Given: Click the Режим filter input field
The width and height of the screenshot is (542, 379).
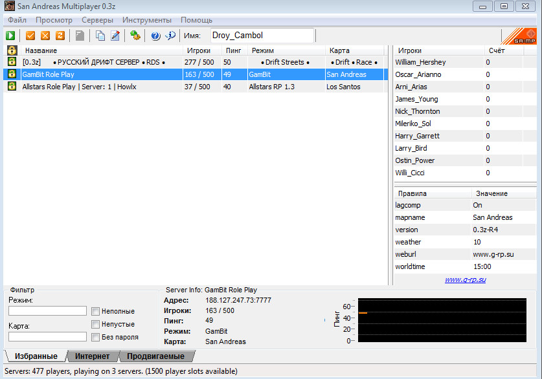Looking at the screenshot, I should click(x=47, y=310).
